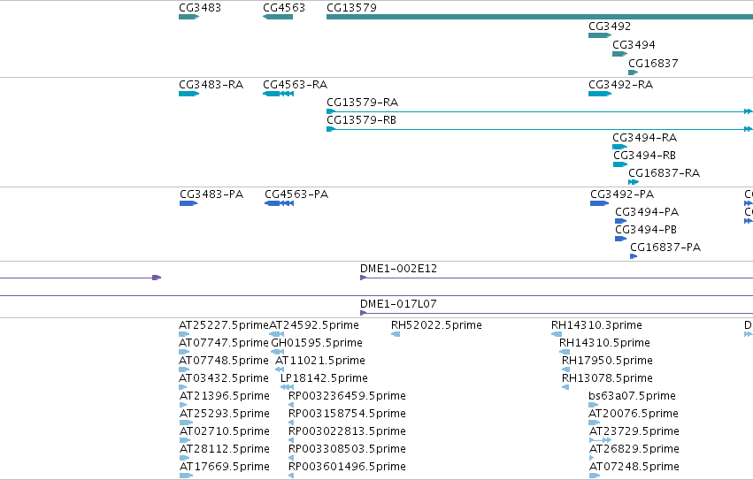The image size is (753, 480).
Task: Click the CG3483-RA label text
Action: point(211,85)
